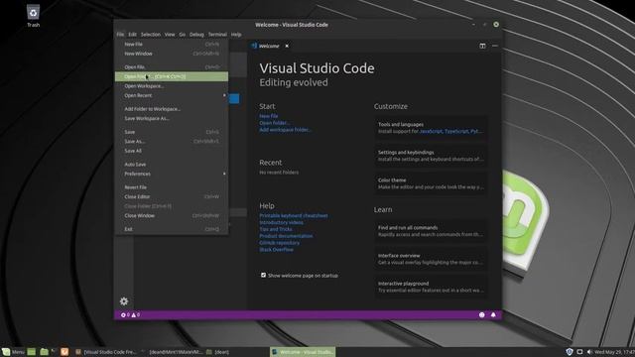
Task: Click Add workspace folder... link
Action: coord(285,130)
